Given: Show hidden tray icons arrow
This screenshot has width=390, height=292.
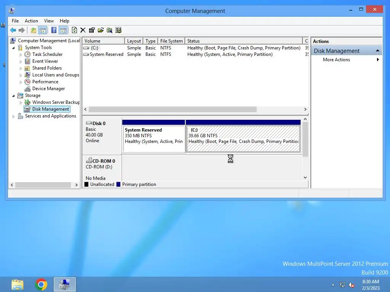Looking at the screenshot, I should (x=333, y=285).
